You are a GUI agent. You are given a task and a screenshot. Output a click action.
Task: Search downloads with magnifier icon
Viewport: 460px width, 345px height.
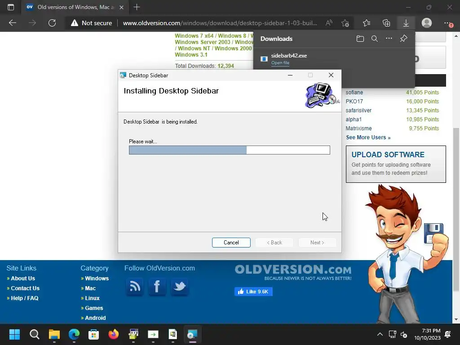coord(375,39)
